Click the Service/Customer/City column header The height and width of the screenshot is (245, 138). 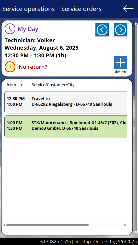(x=53, y=85)
